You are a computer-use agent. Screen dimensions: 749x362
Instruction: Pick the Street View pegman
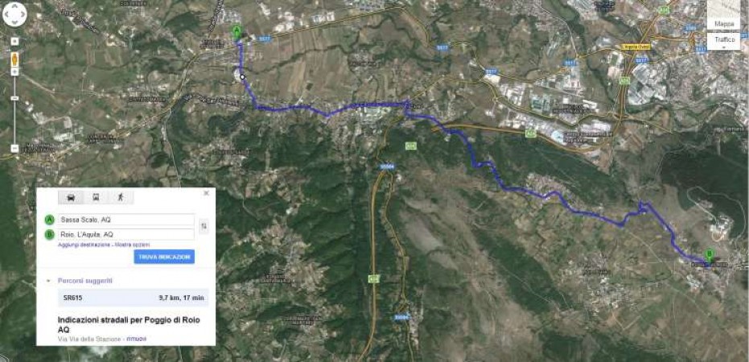point(14,60)
